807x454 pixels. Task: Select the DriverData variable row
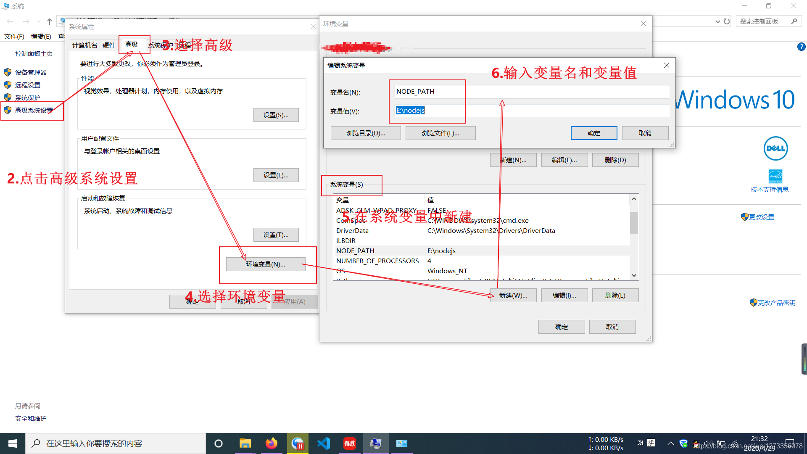[x=482, y=230]
